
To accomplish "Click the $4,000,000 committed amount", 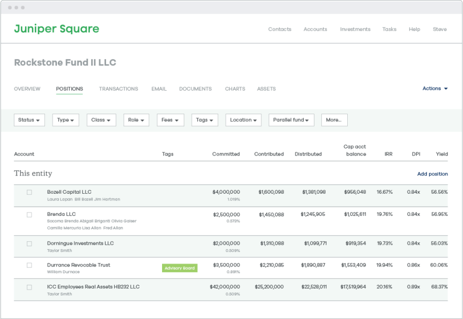I will pos(226,192).
